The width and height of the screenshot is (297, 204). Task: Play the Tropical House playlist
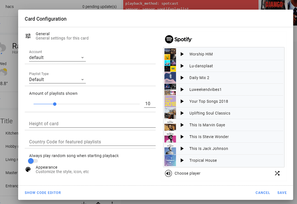click(x=182, y=160)
